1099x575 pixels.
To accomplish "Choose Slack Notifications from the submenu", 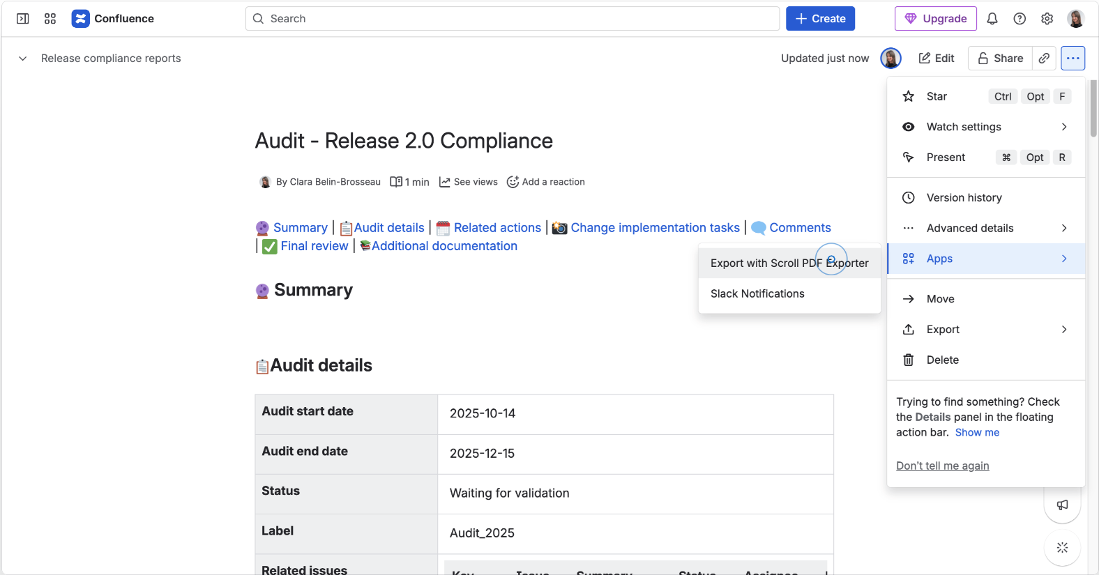I will coord(757,294).
